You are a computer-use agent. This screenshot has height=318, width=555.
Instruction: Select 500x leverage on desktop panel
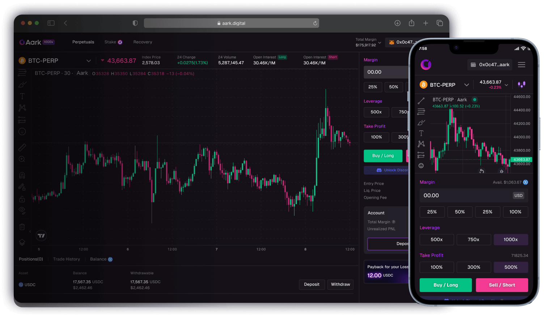click(376, 112)
